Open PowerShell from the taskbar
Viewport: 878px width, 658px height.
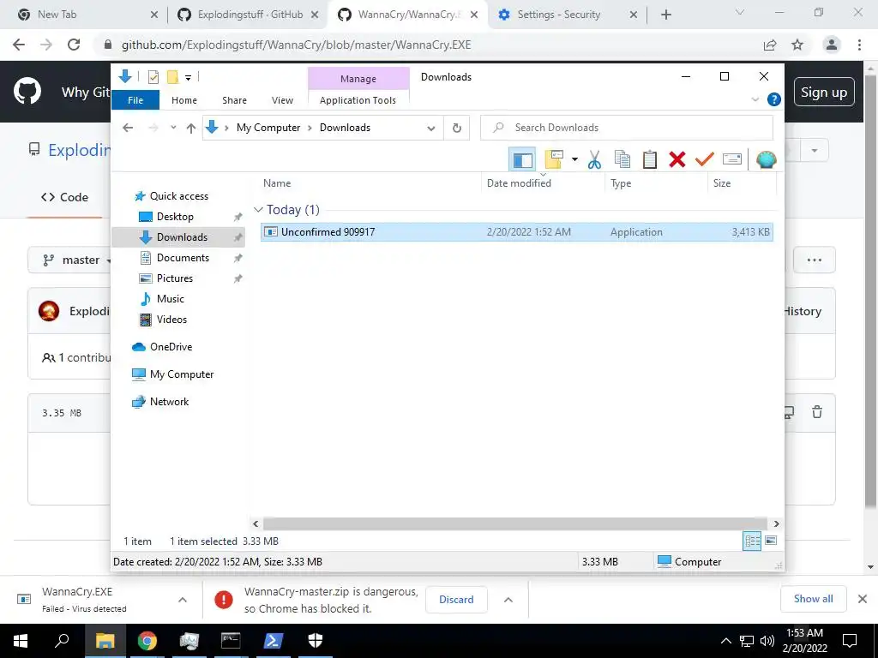273,641
